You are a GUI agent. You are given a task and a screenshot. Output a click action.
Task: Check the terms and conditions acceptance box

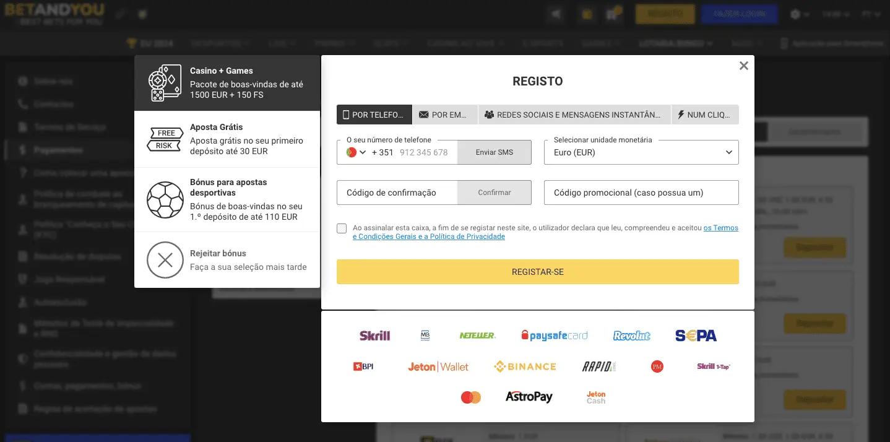click(x=341, y=228)
